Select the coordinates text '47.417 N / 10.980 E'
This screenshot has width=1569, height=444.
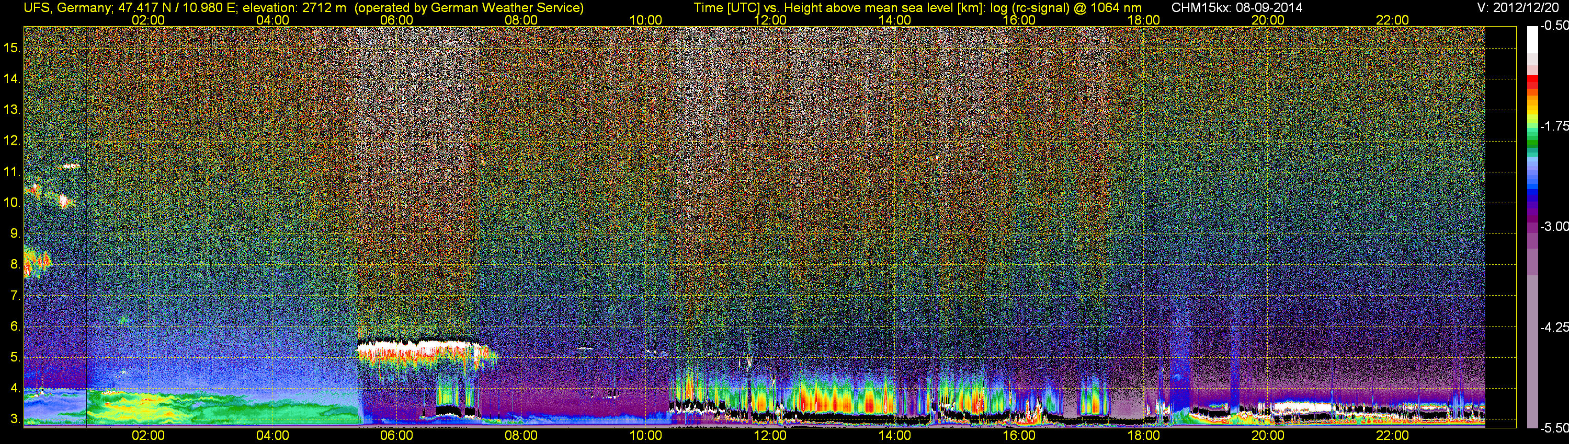pyautogui.click(x=177, y=8)
